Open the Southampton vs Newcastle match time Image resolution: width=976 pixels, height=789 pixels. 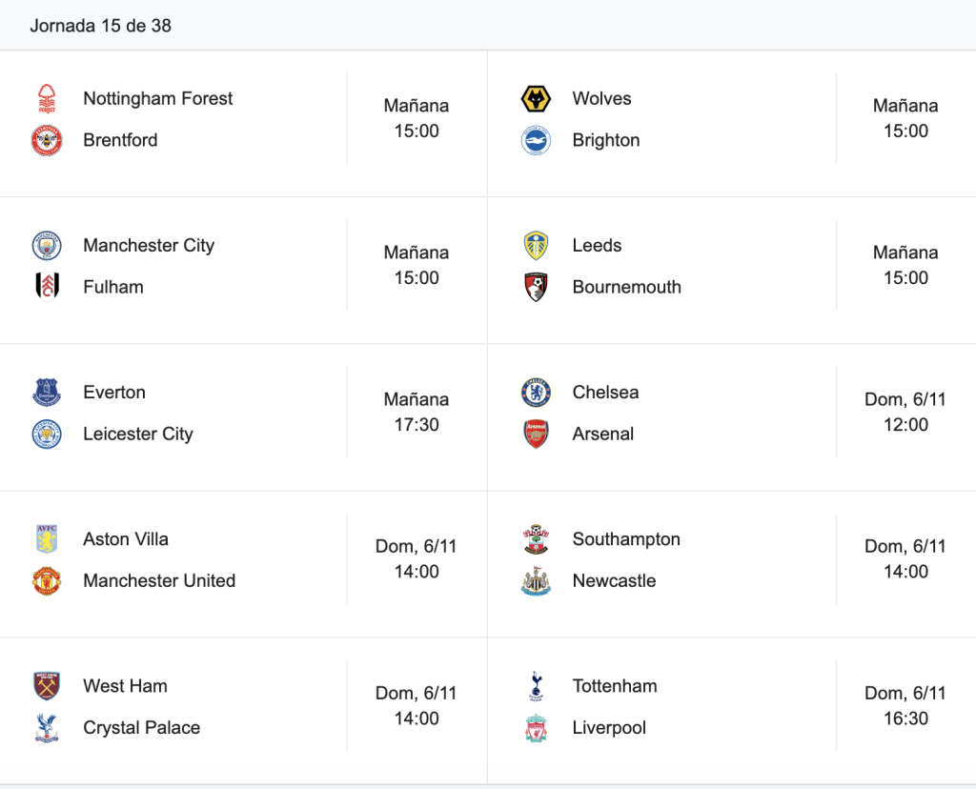[905, 558]
